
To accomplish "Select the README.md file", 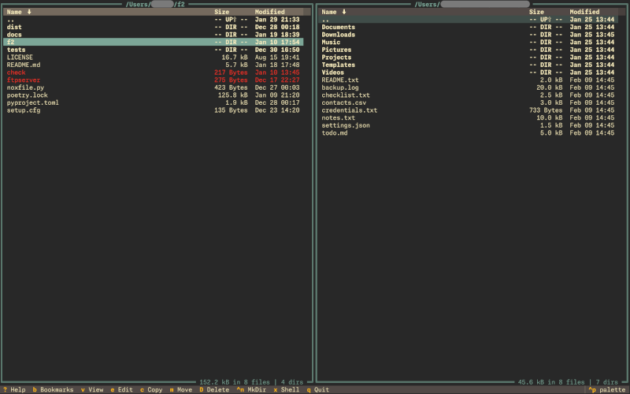I will (x=153, y=65).
